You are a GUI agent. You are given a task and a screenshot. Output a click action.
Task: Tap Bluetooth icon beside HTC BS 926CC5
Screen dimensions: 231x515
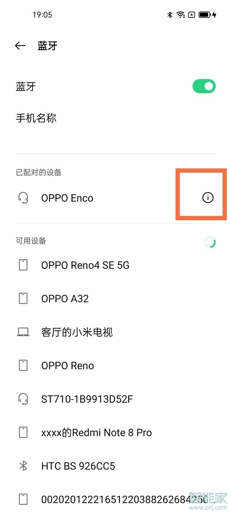point(23,466)
